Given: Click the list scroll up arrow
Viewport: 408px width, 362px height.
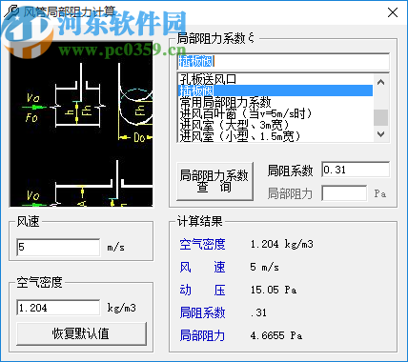Looking at the screenshot, I should click(x=380, y=82).
